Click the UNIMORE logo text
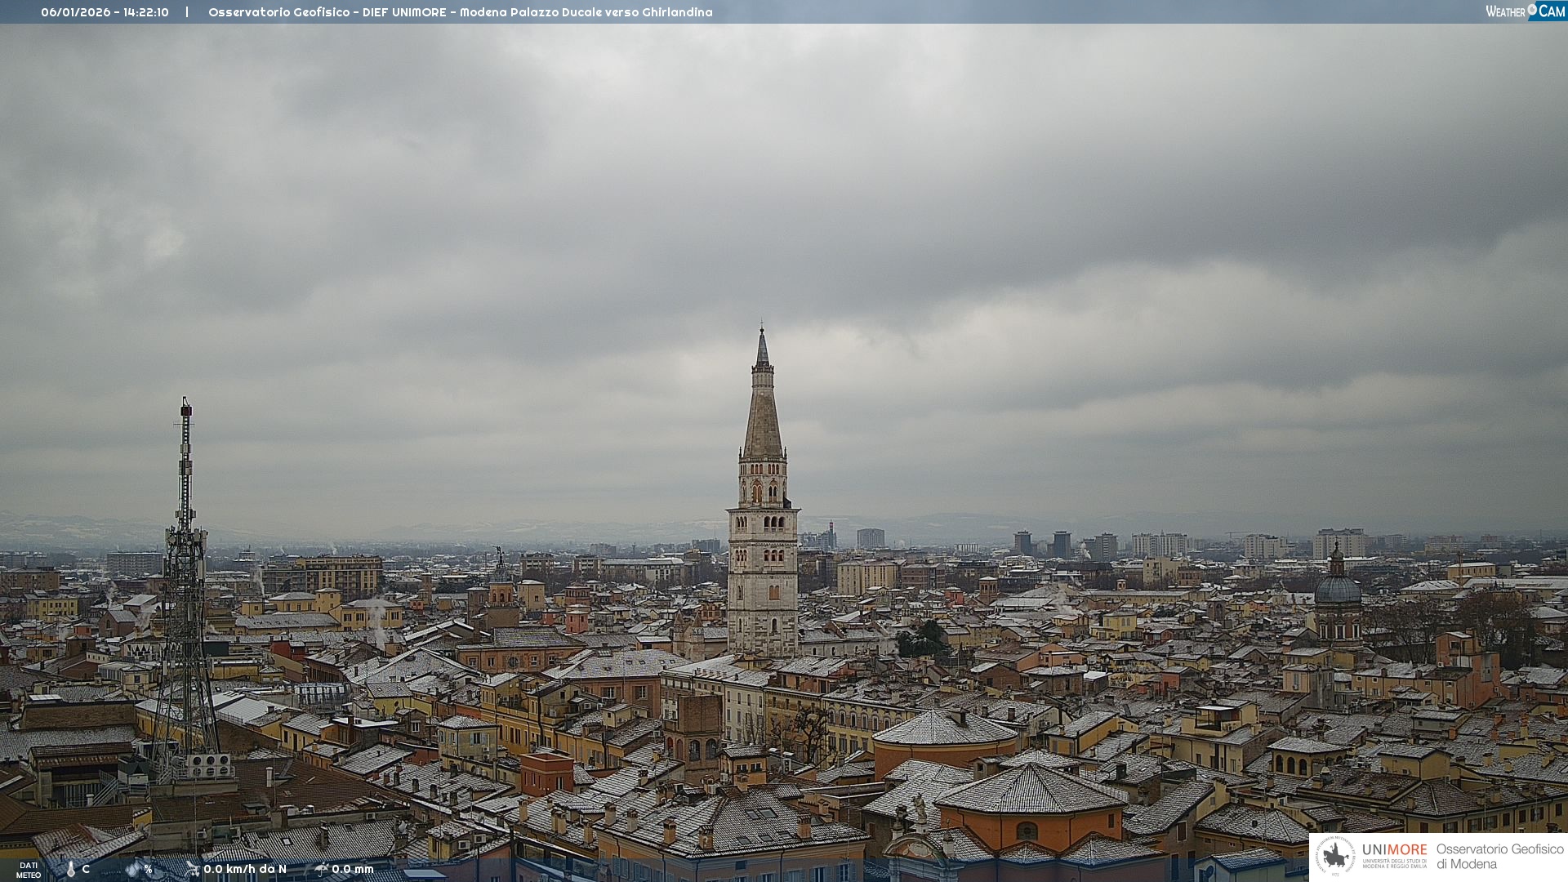The height and width of the screenshot is (882, 1568). coord(1394,850)
